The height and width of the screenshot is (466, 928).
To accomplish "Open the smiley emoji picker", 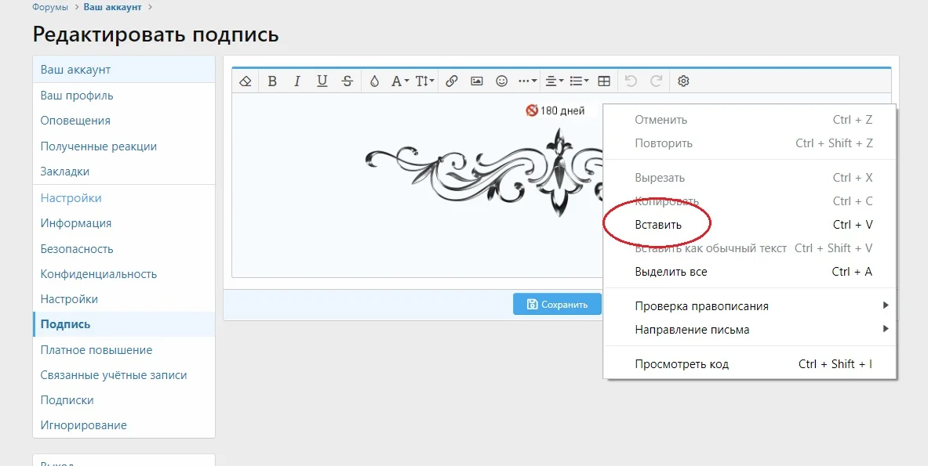I will click(501, 81).
